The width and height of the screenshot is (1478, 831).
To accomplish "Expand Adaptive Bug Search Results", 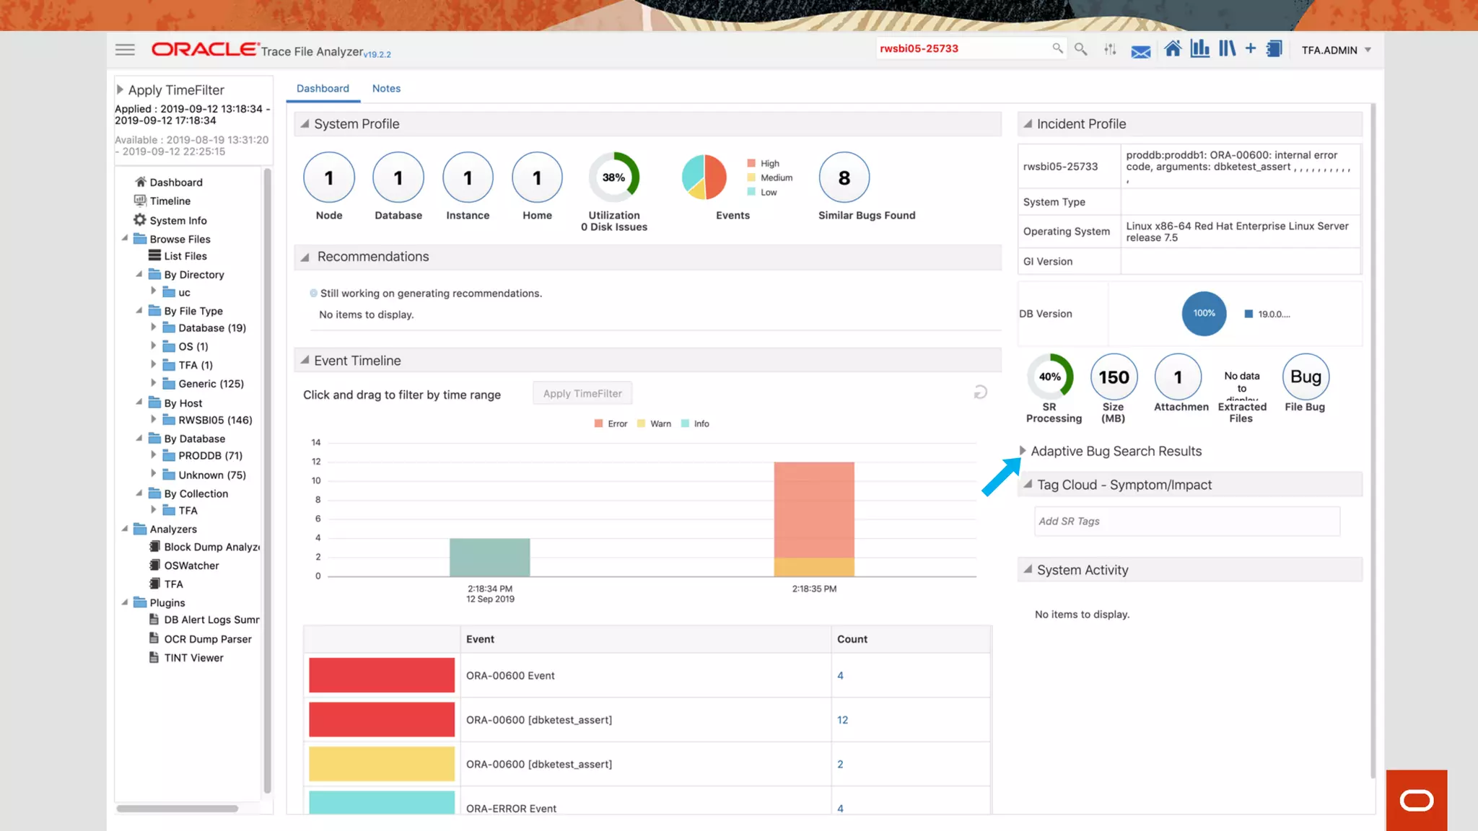I will click(x=1023, y=451).
